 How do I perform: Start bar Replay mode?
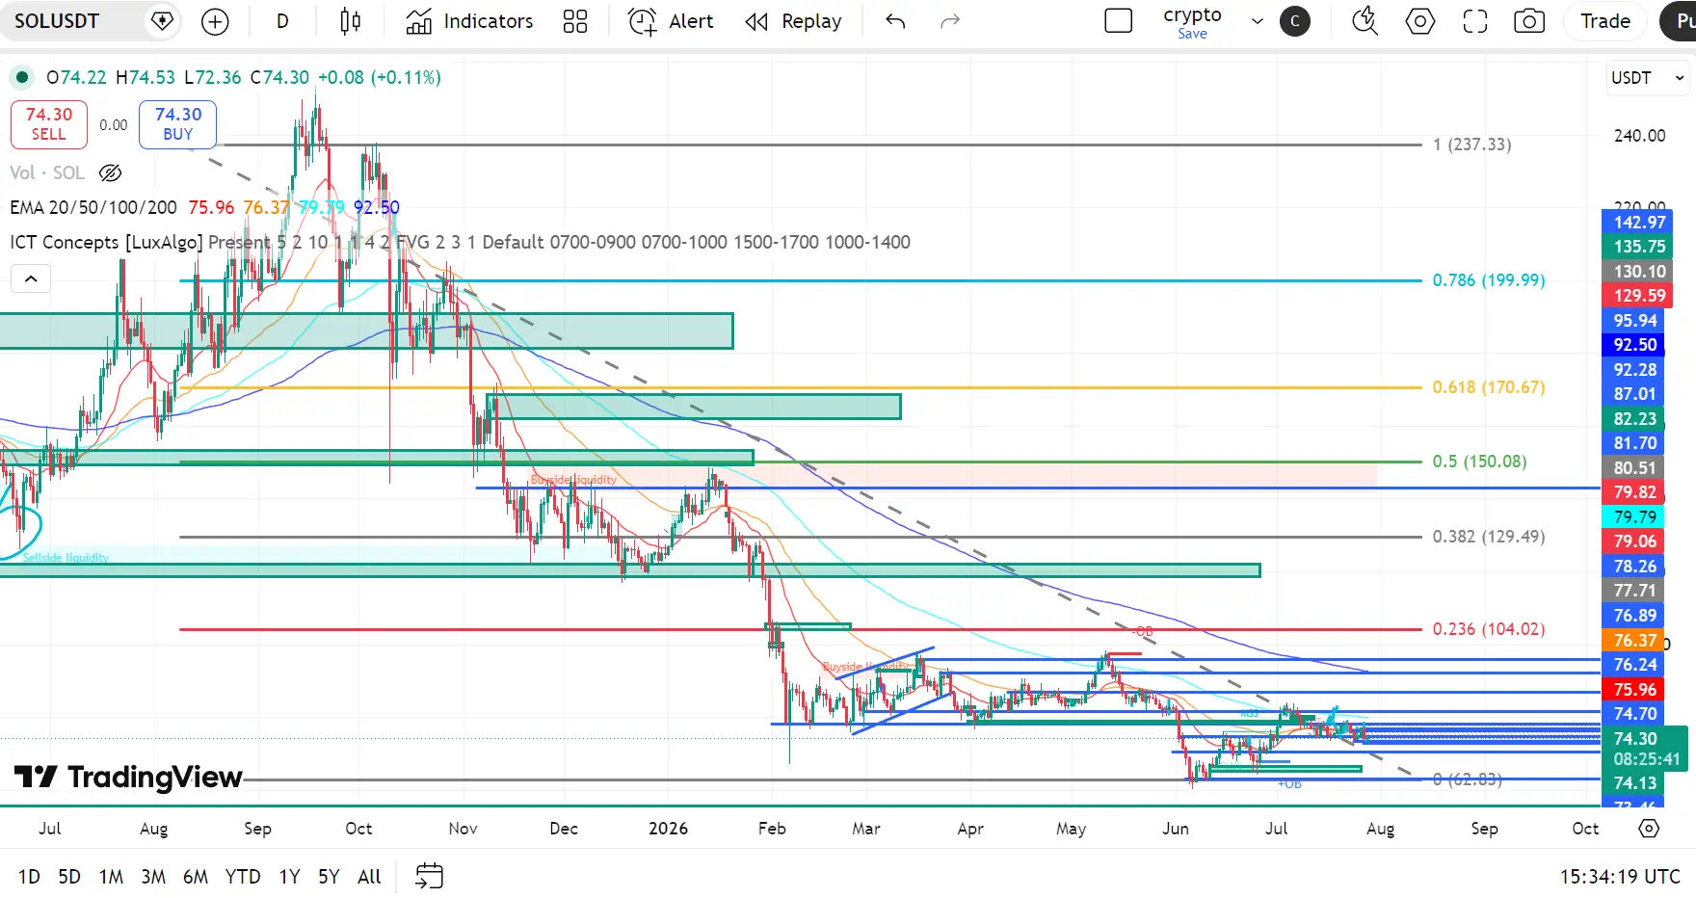793,21
